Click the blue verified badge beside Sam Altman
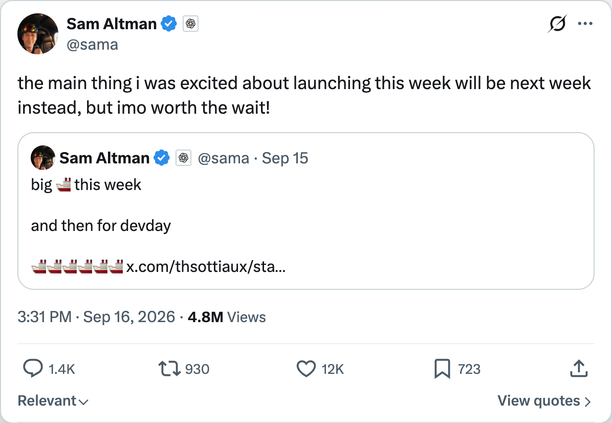The image size is (612, 423). pyautogui.click(x=169, y=24)
